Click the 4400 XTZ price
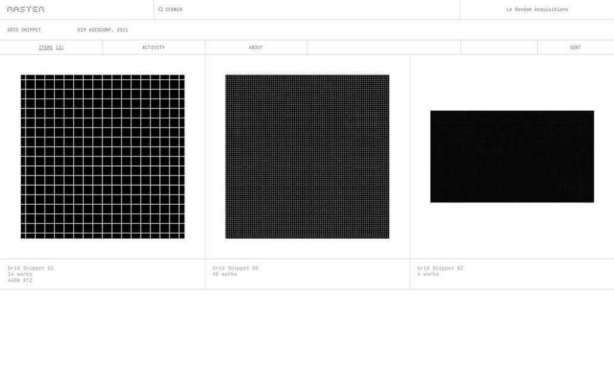 pyautogui.click(x=20, y=281)
